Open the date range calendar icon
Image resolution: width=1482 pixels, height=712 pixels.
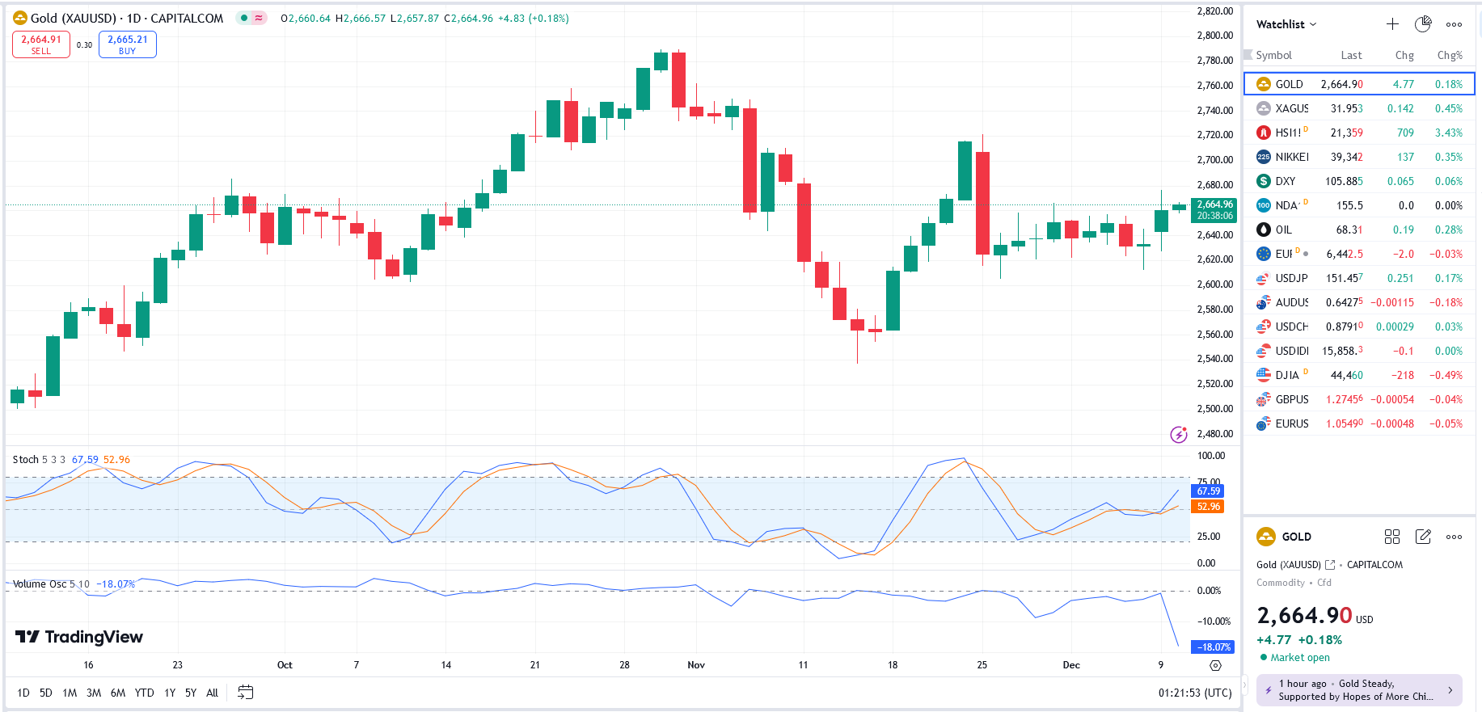pyautogui.click(x=246, y=693)
